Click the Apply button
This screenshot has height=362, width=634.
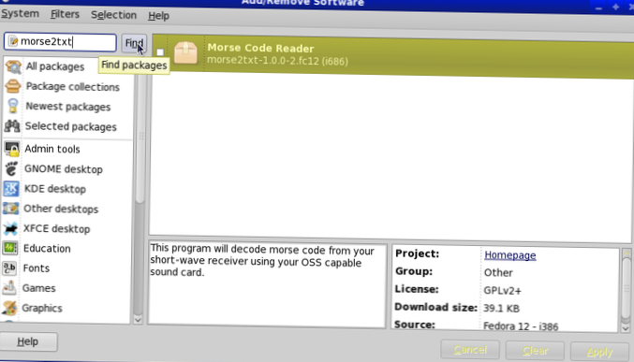599,352
